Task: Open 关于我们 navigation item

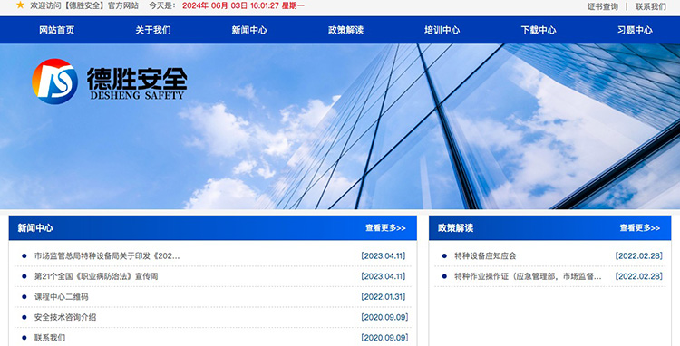Action: click(153, 30)
